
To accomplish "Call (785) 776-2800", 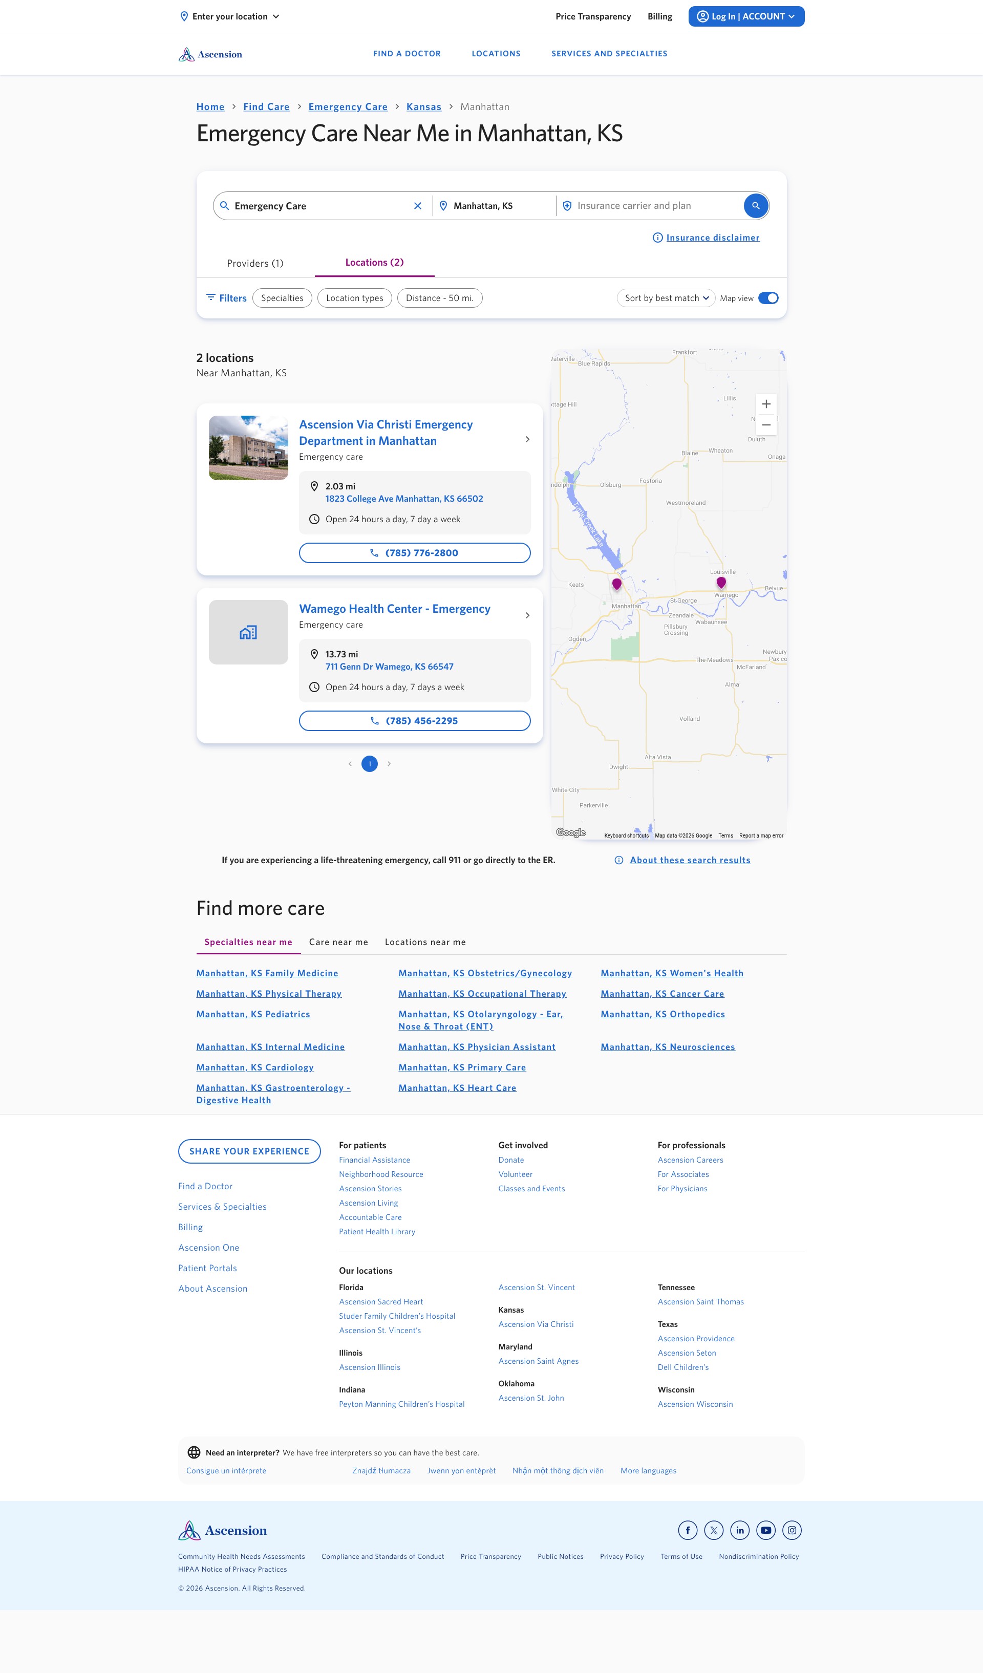I will (415, 553).
